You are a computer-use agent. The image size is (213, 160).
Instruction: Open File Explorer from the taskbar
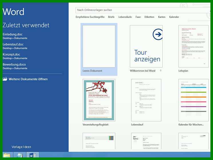pos(7,155)
